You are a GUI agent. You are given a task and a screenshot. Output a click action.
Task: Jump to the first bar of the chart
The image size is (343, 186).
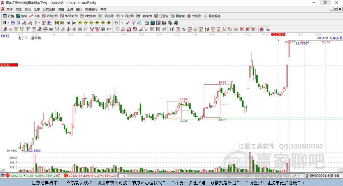click(56, 23)
